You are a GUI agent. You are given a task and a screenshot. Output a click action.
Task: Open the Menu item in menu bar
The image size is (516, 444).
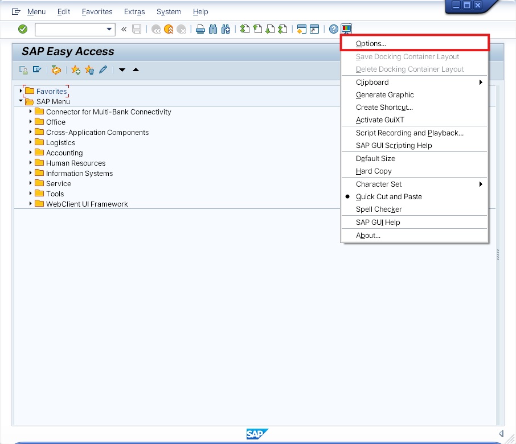(x=36, y=12)
